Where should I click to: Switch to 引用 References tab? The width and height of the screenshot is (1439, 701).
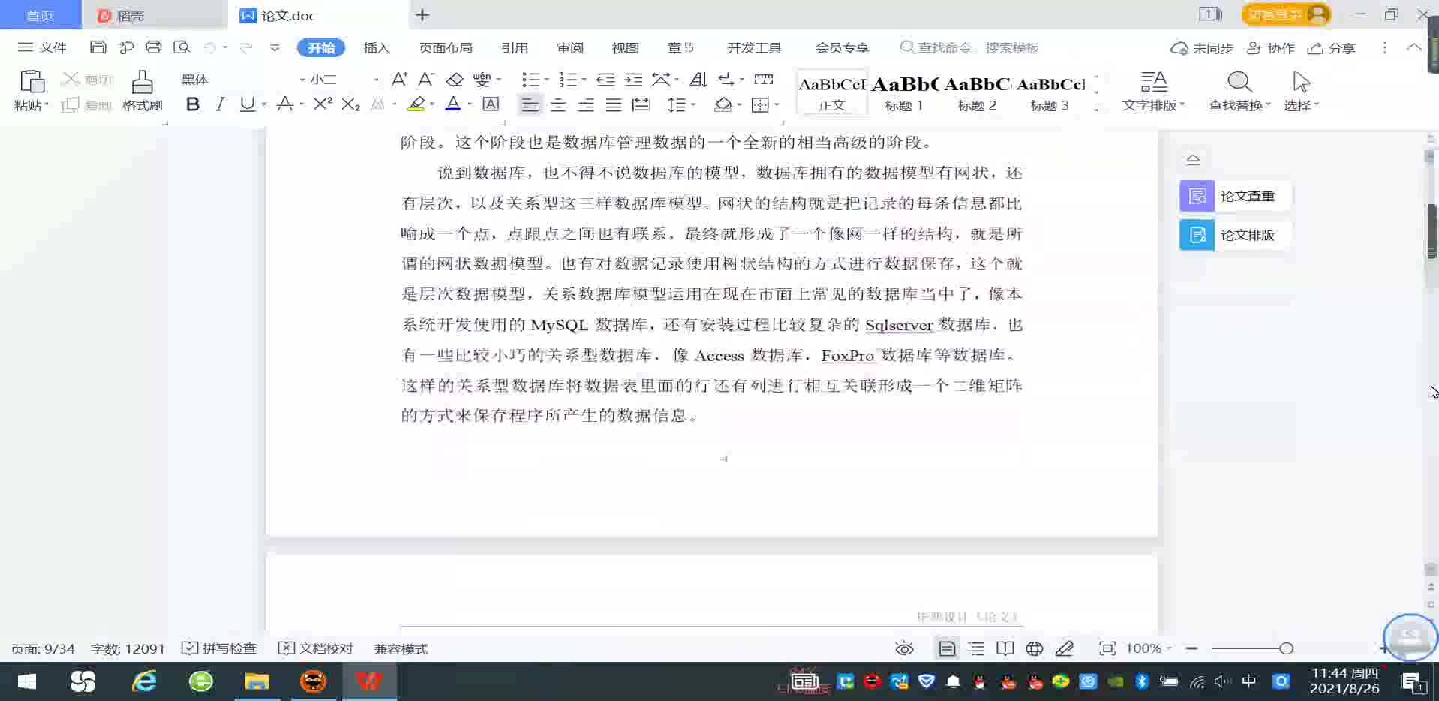point(515,47)
